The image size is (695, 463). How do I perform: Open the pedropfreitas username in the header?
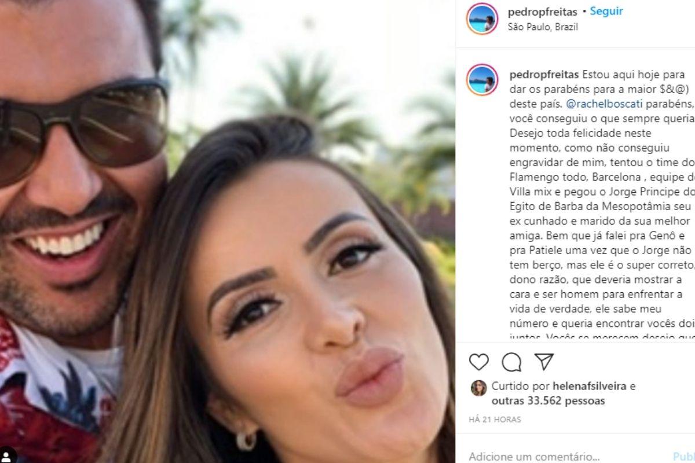pos(543,12)
